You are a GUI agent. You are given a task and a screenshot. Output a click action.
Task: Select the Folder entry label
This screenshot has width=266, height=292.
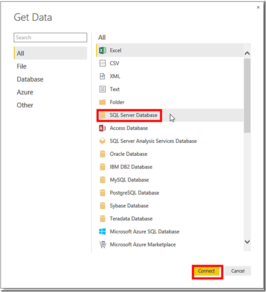[117, 102]
